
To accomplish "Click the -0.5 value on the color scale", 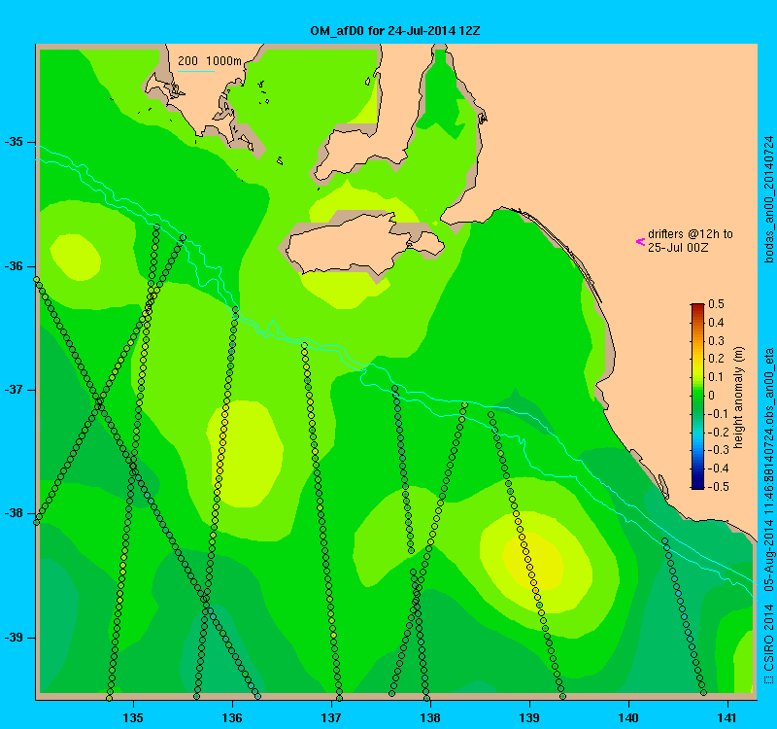I will tap(718, 487).
